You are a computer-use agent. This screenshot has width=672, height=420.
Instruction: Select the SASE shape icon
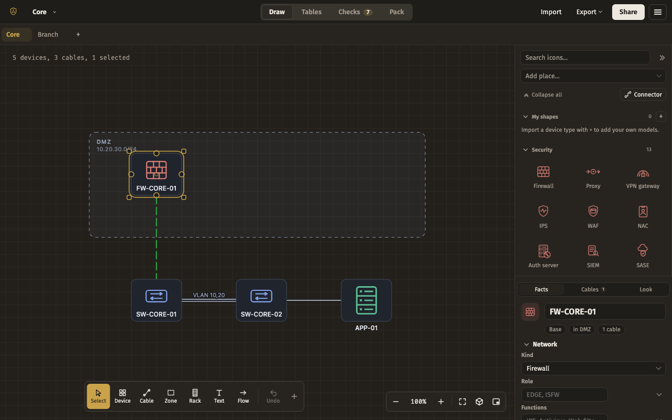click(x=643, y=251)
